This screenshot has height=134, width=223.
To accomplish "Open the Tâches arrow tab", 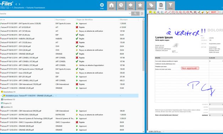I will tap(131, 6).
